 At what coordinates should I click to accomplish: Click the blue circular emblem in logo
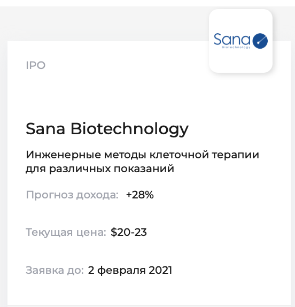pos(260,41)
